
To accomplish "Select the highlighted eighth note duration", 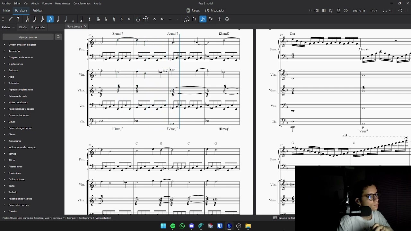I will [x=50, y=19].
